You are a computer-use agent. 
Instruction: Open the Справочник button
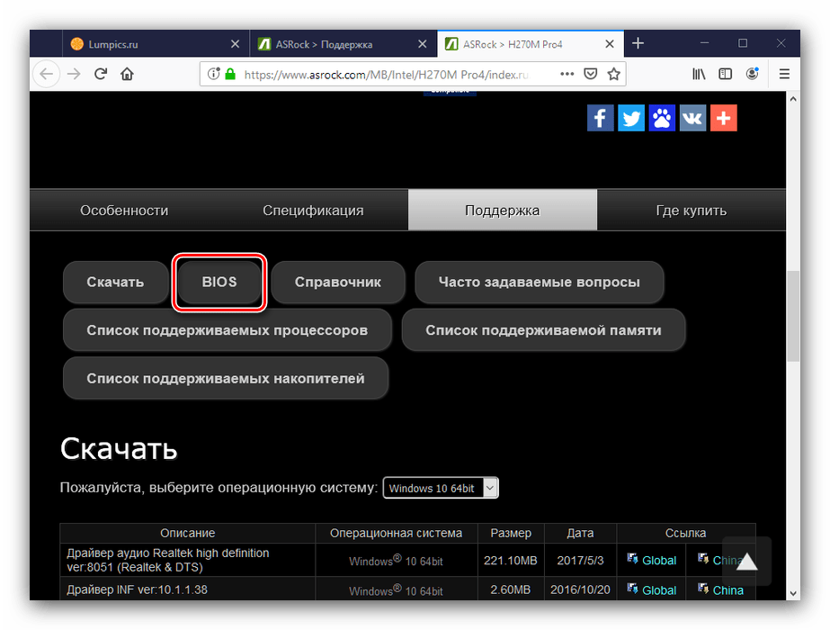[338, 282]
